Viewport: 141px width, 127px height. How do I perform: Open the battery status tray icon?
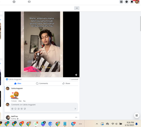121,124
